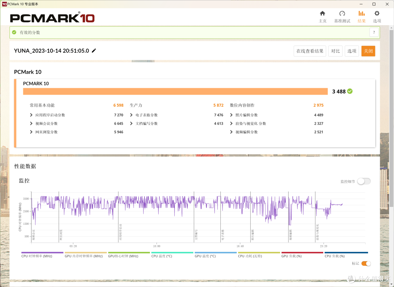394x287 pixels.
Task: Click the 视频会议 marker line on chart
Action: [x=31, y=217]
